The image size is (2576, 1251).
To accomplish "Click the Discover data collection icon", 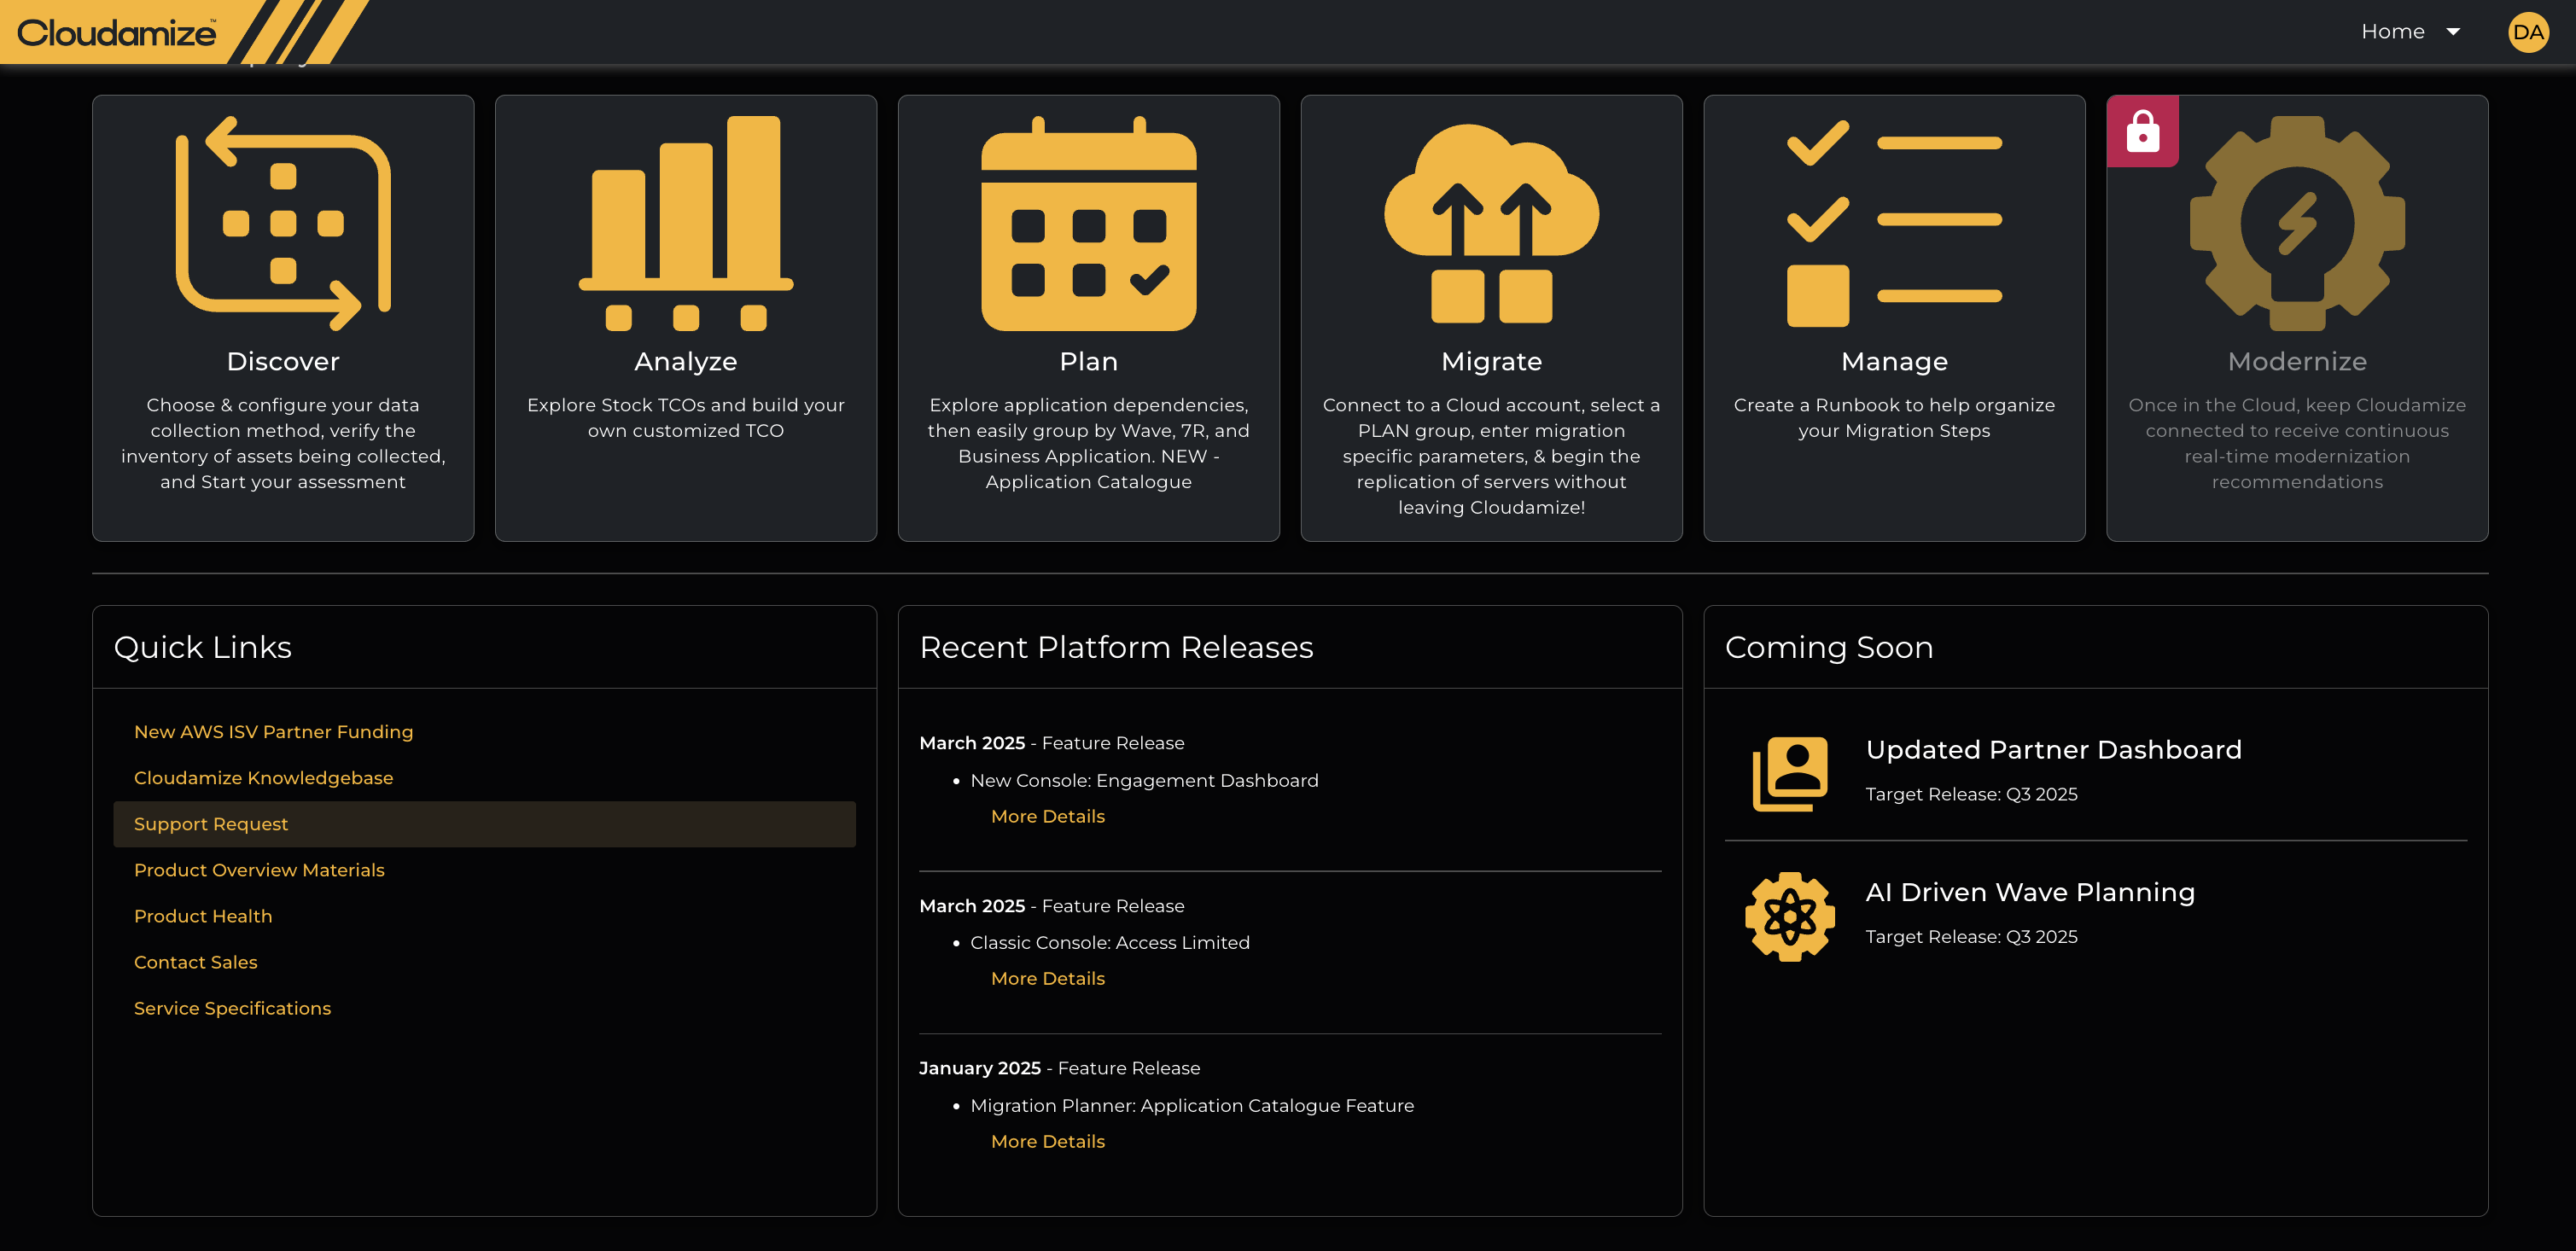I will [283, 223].
